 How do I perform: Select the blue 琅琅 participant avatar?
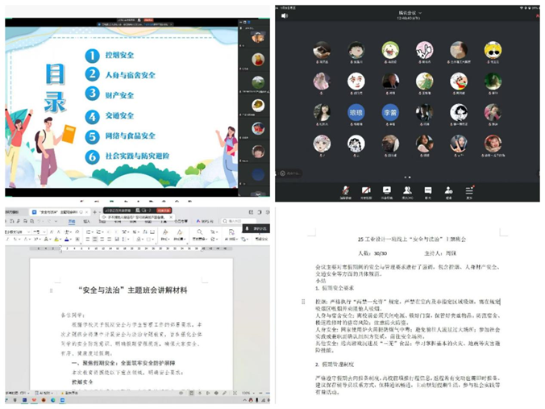356,112
